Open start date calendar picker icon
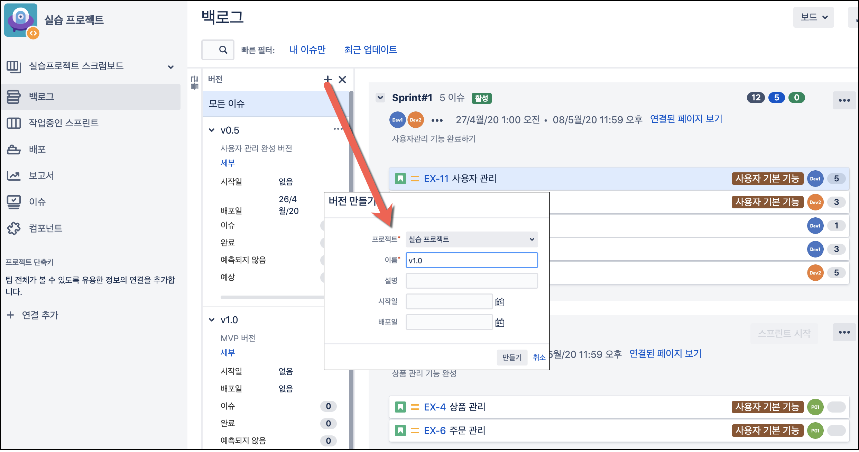859x452 pixels. coord(500,302)
